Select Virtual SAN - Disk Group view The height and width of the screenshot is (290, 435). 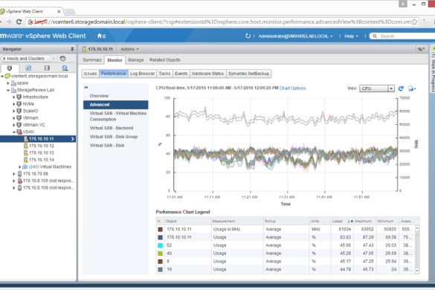114,137
